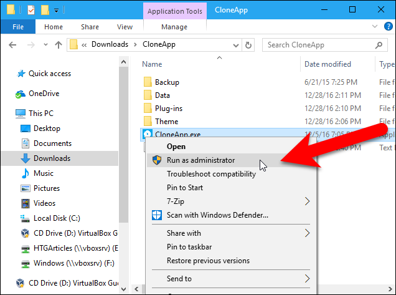Image resolution: width=396 pixels, height=295 pixels.
Task: Switch to the View ribbon tab
Action: 125,27
